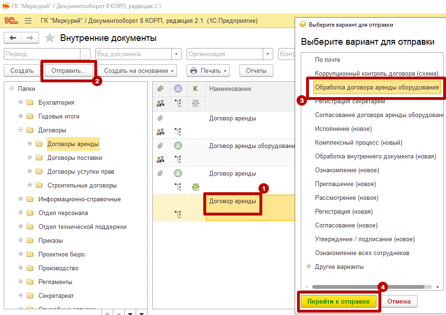Click the process tree column header icon
446x315 pixels.
[178, 103]
